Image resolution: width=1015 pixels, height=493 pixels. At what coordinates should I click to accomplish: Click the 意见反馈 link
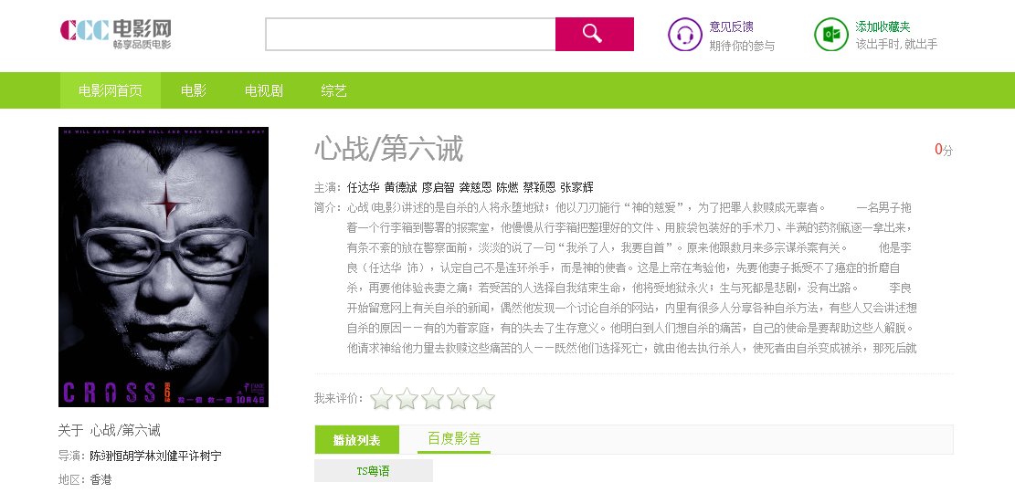point(731,26)
